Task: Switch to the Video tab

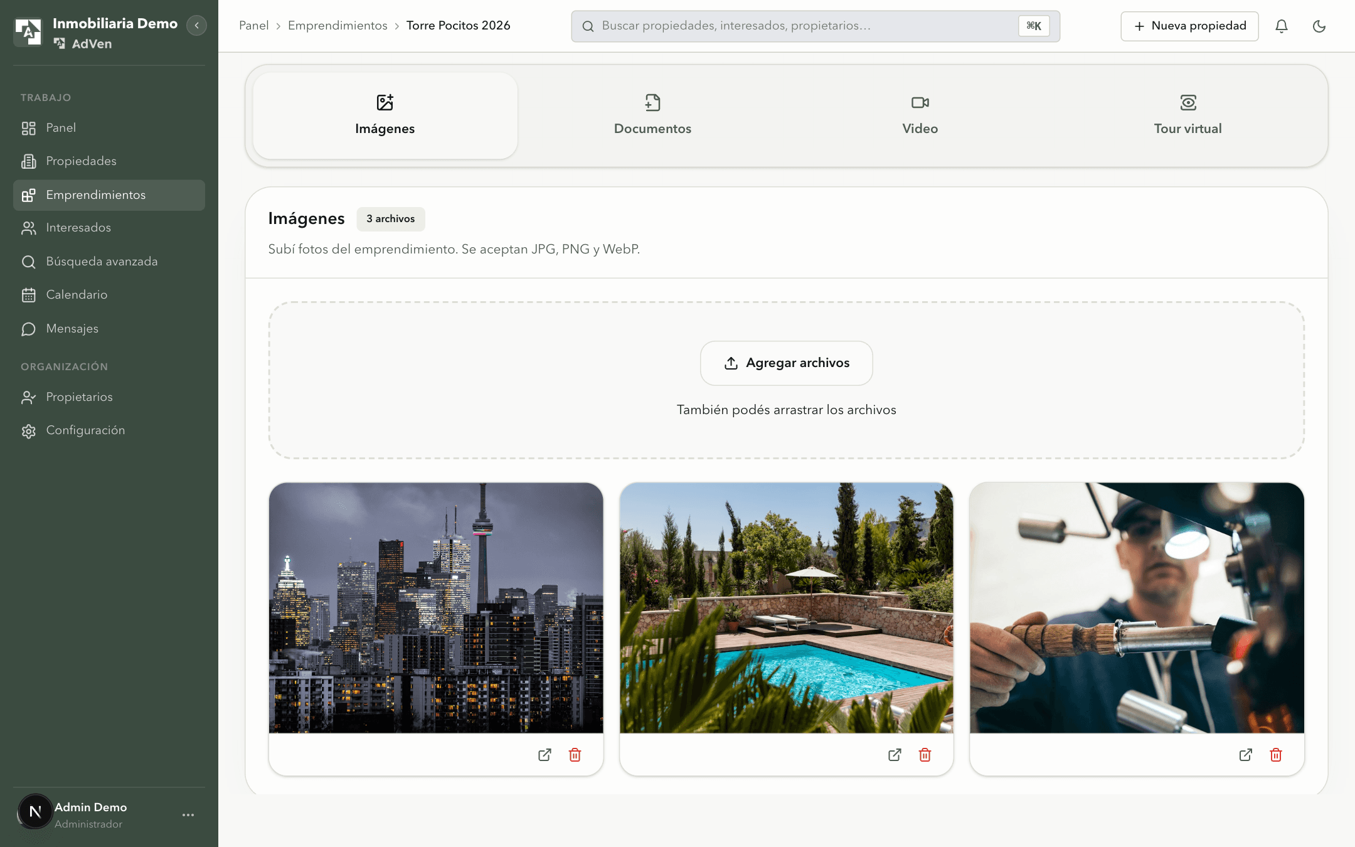Action: point(920,116)
